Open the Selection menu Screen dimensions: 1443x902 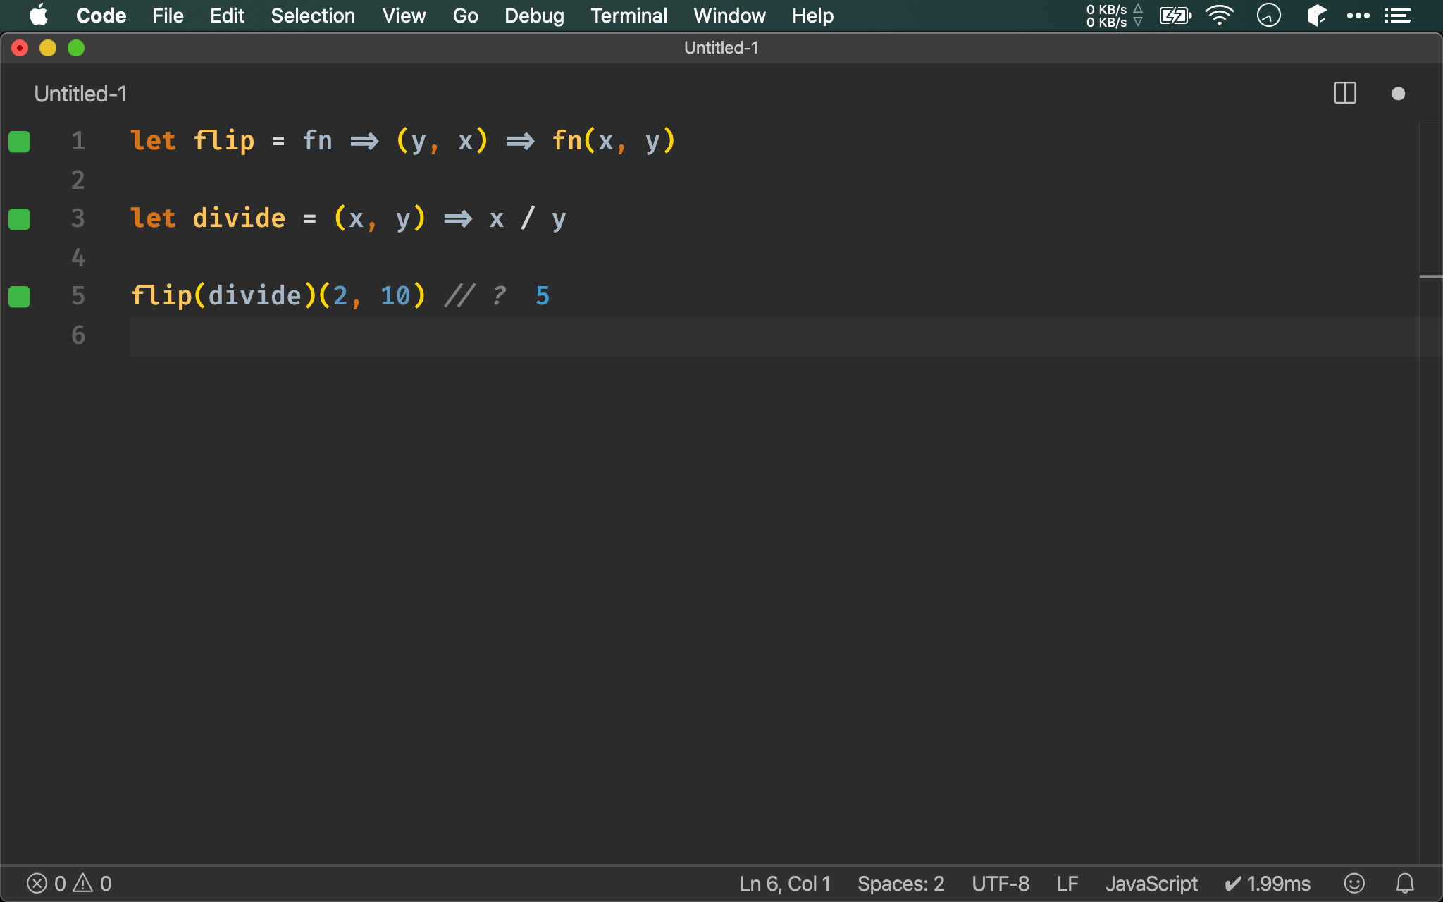(313, 16)
